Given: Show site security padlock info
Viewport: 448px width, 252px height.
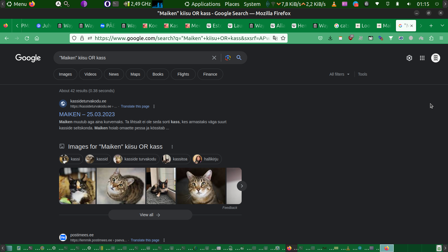Looking at the screenshot, I should coord(82,38).
